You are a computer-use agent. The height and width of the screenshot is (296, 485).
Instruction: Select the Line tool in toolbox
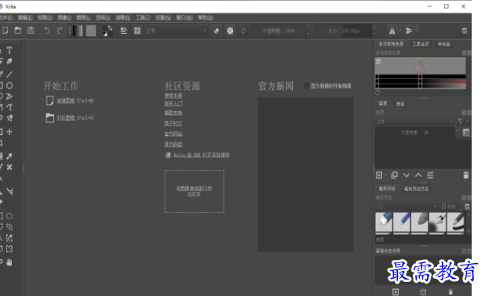pos(9,74)
